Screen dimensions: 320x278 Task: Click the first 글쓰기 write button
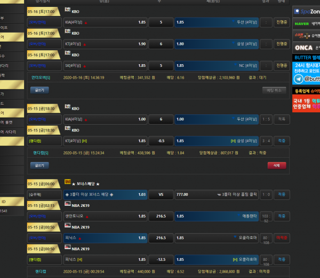(x=39, y=90)
